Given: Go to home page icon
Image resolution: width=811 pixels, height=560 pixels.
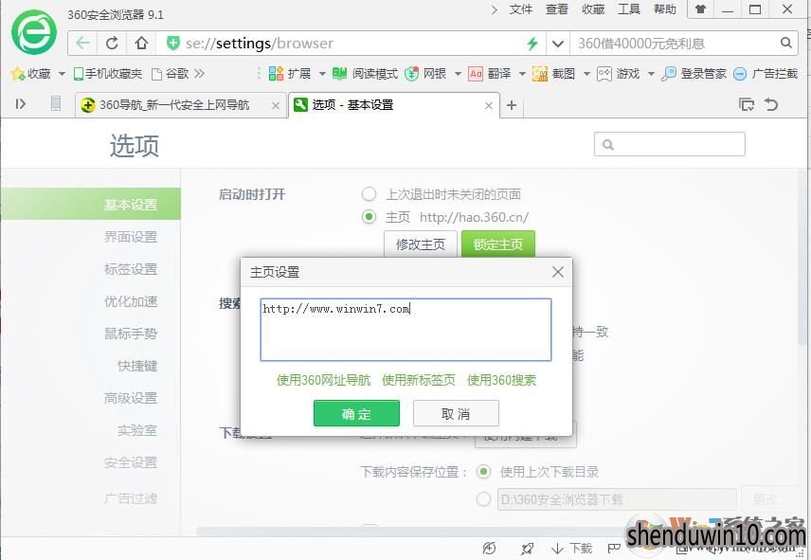Looking at the screenshot, I should coord(141,43).
